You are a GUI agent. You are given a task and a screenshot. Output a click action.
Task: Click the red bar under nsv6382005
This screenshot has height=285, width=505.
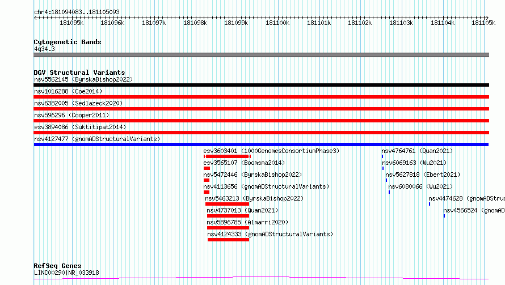[x=261, y=109]
